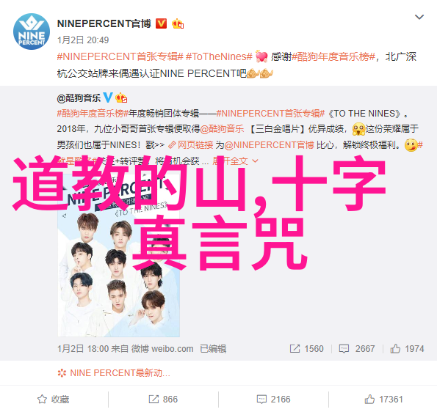Click the repost button showing 866
This screenshot has width=437, height=412.
pyautogui.click(x=163, y=400)
